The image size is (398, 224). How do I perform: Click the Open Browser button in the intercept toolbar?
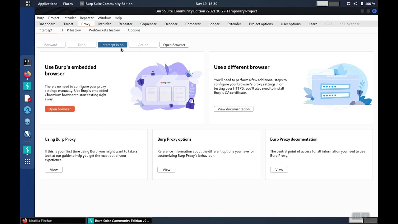[174, 45]
